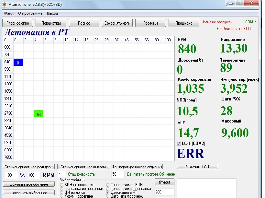Click the Импульс впр. value 3,952
Viewport: 265px width, 198px height.
point(234,88)
